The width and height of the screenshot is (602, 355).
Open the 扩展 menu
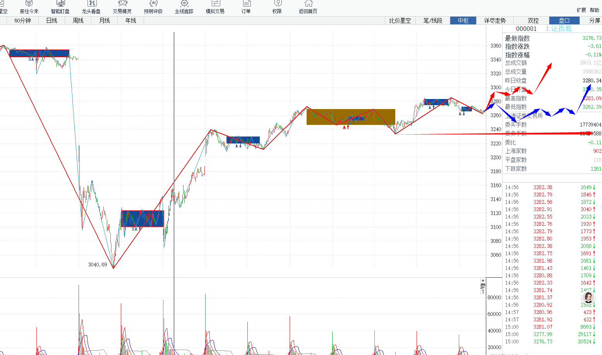coord(581,10)
